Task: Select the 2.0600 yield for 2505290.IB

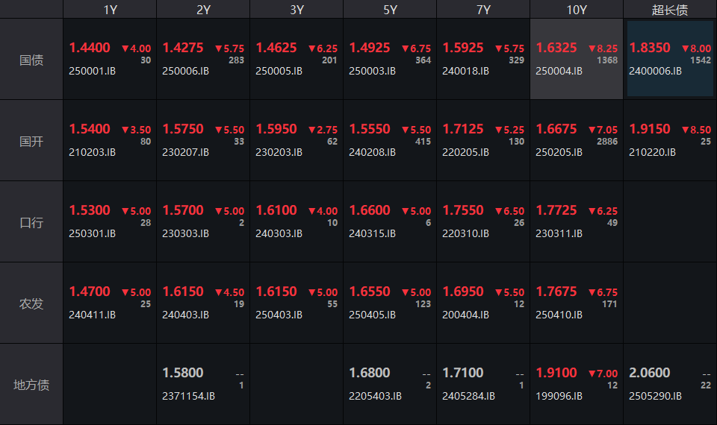Action: (650, 373)
